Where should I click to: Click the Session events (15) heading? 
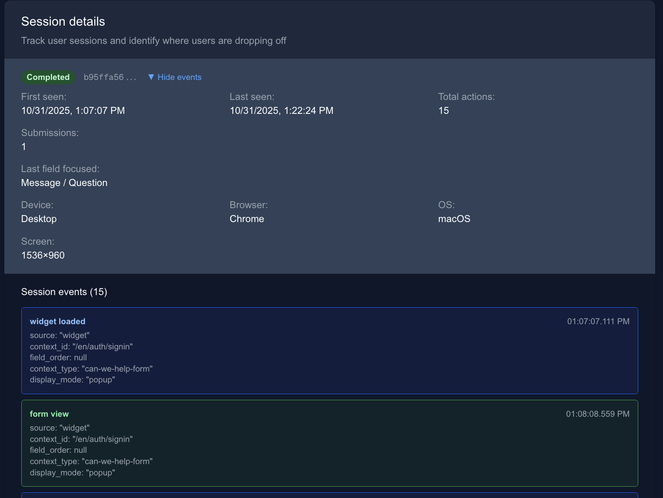coord(64,292)
